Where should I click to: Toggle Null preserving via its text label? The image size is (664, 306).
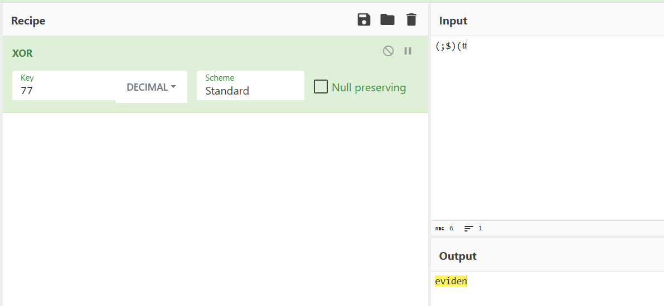[369, 87]
